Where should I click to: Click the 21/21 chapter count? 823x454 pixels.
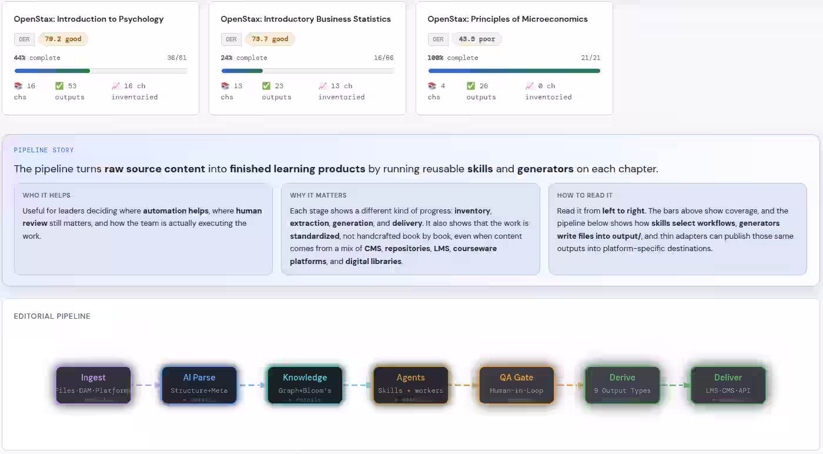click(x=591, y=58)
